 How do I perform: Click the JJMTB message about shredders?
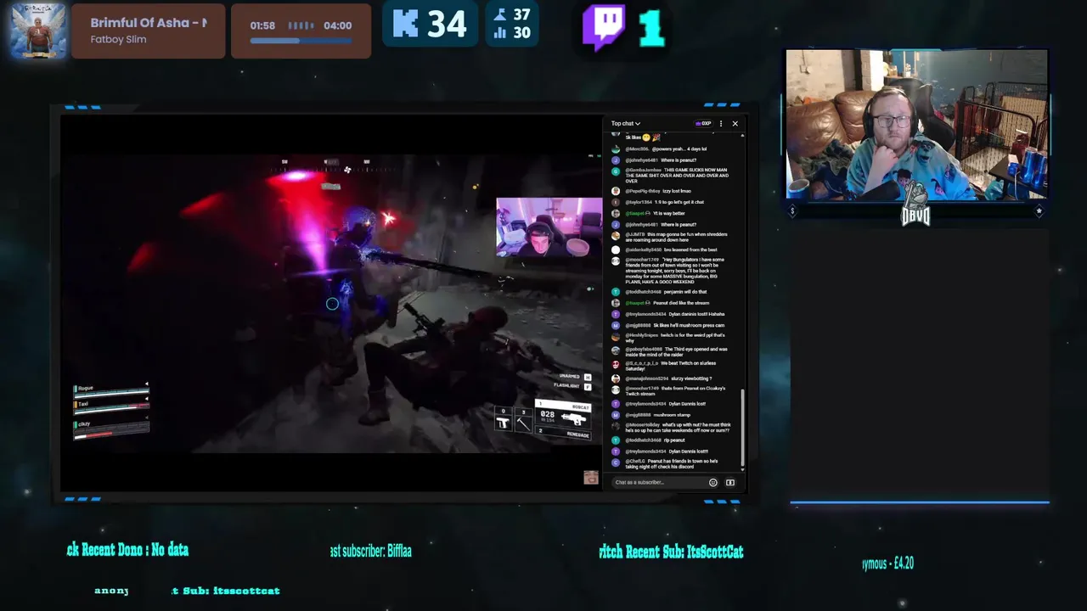coord(676,237)
